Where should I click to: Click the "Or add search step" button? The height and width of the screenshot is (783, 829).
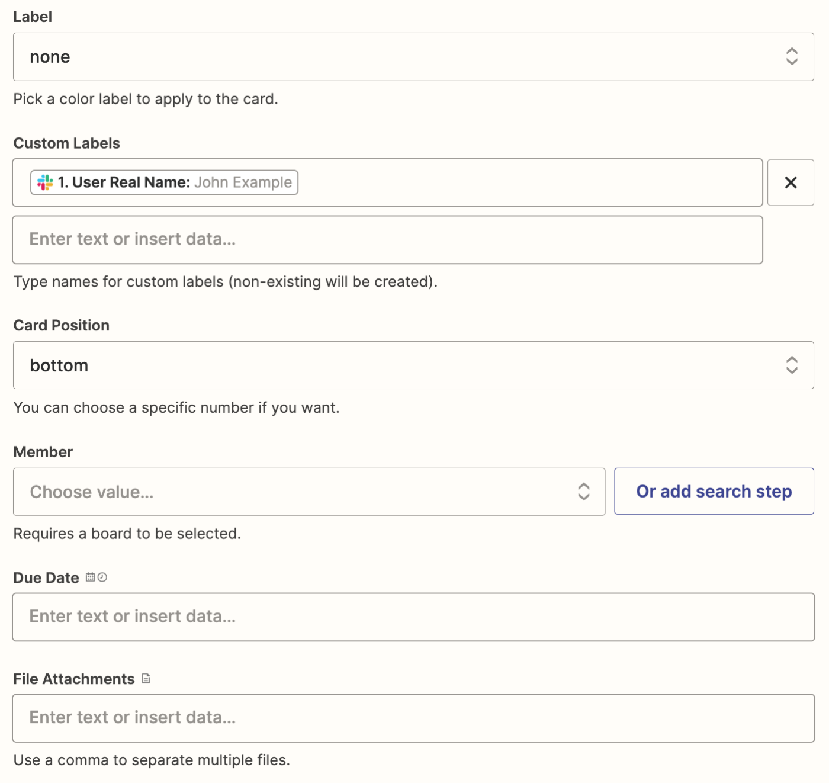click(714, 492)
